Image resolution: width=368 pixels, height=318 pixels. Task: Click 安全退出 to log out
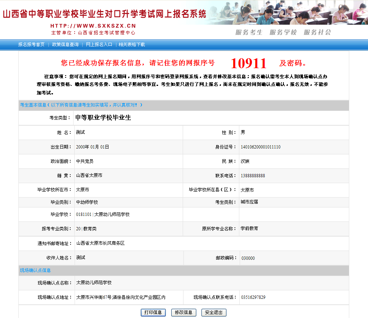(x=214, y=312)
